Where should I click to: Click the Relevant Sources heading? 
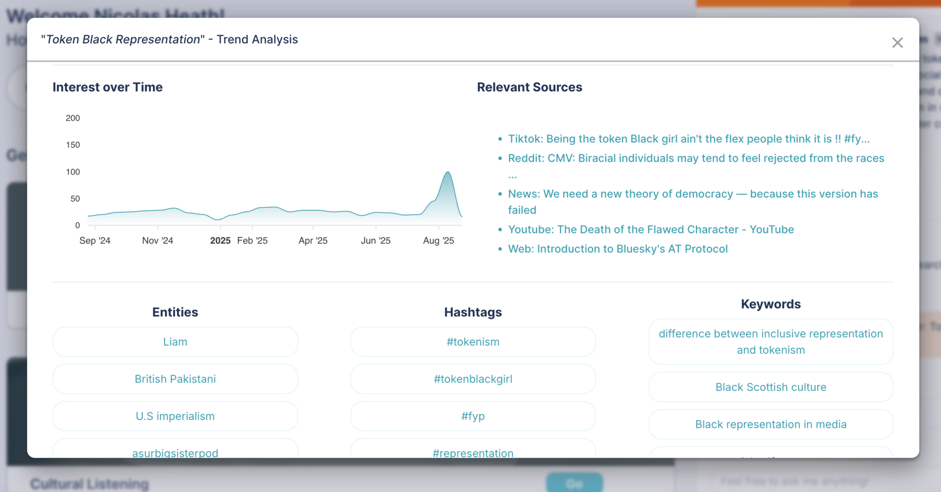(529, 87)
